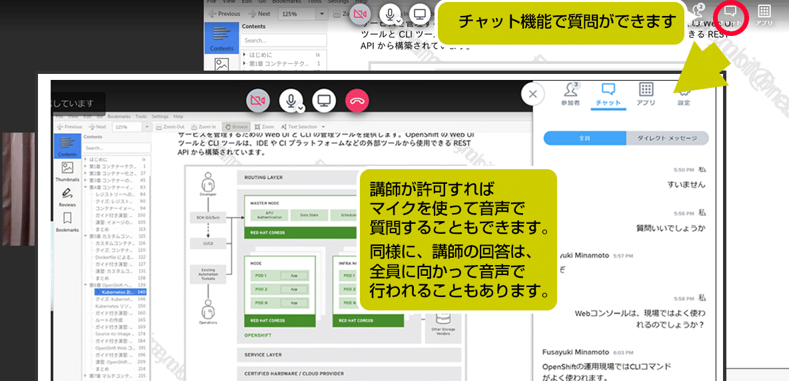Image resolution: width=789 pixels, height=381 pixels.
Task: Expand 第7章 マルチコンテ chapter node
Action: [86, 376]
